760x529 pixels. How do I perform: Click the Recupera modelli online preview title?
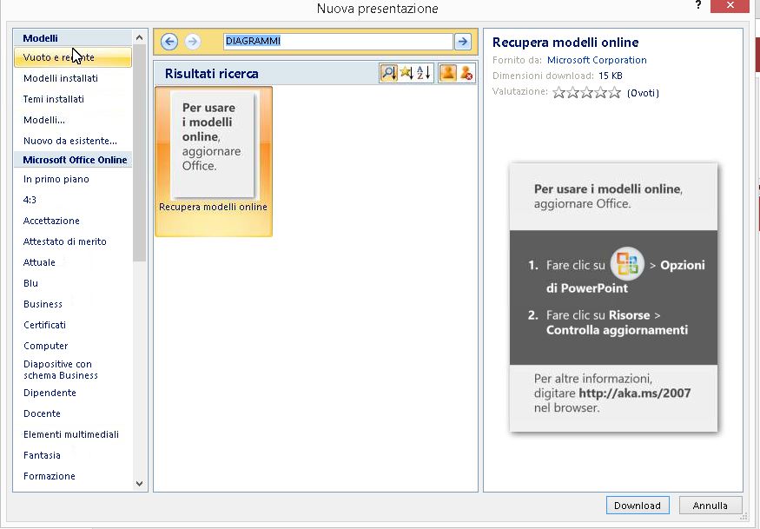565,43
